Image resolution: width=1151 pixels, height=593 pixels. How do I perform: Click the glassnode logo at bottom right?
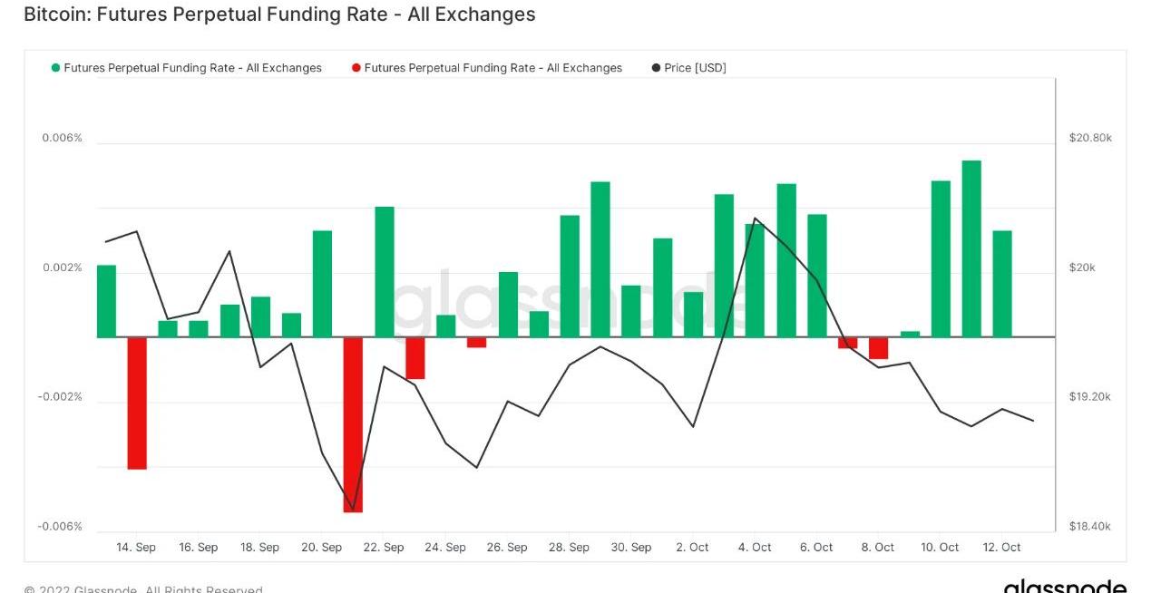point(1065,587)
